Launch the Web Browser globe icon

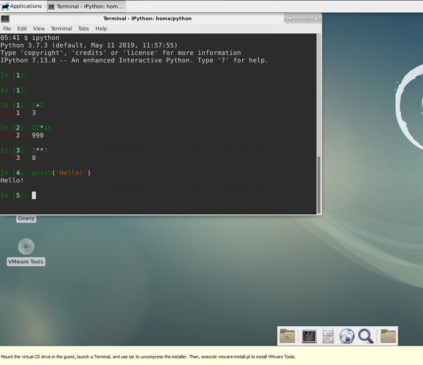[347, 336]
